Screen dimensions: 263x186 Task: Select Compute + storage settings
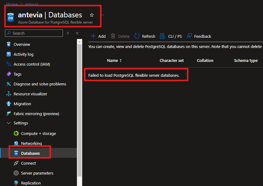coord(38,133)
